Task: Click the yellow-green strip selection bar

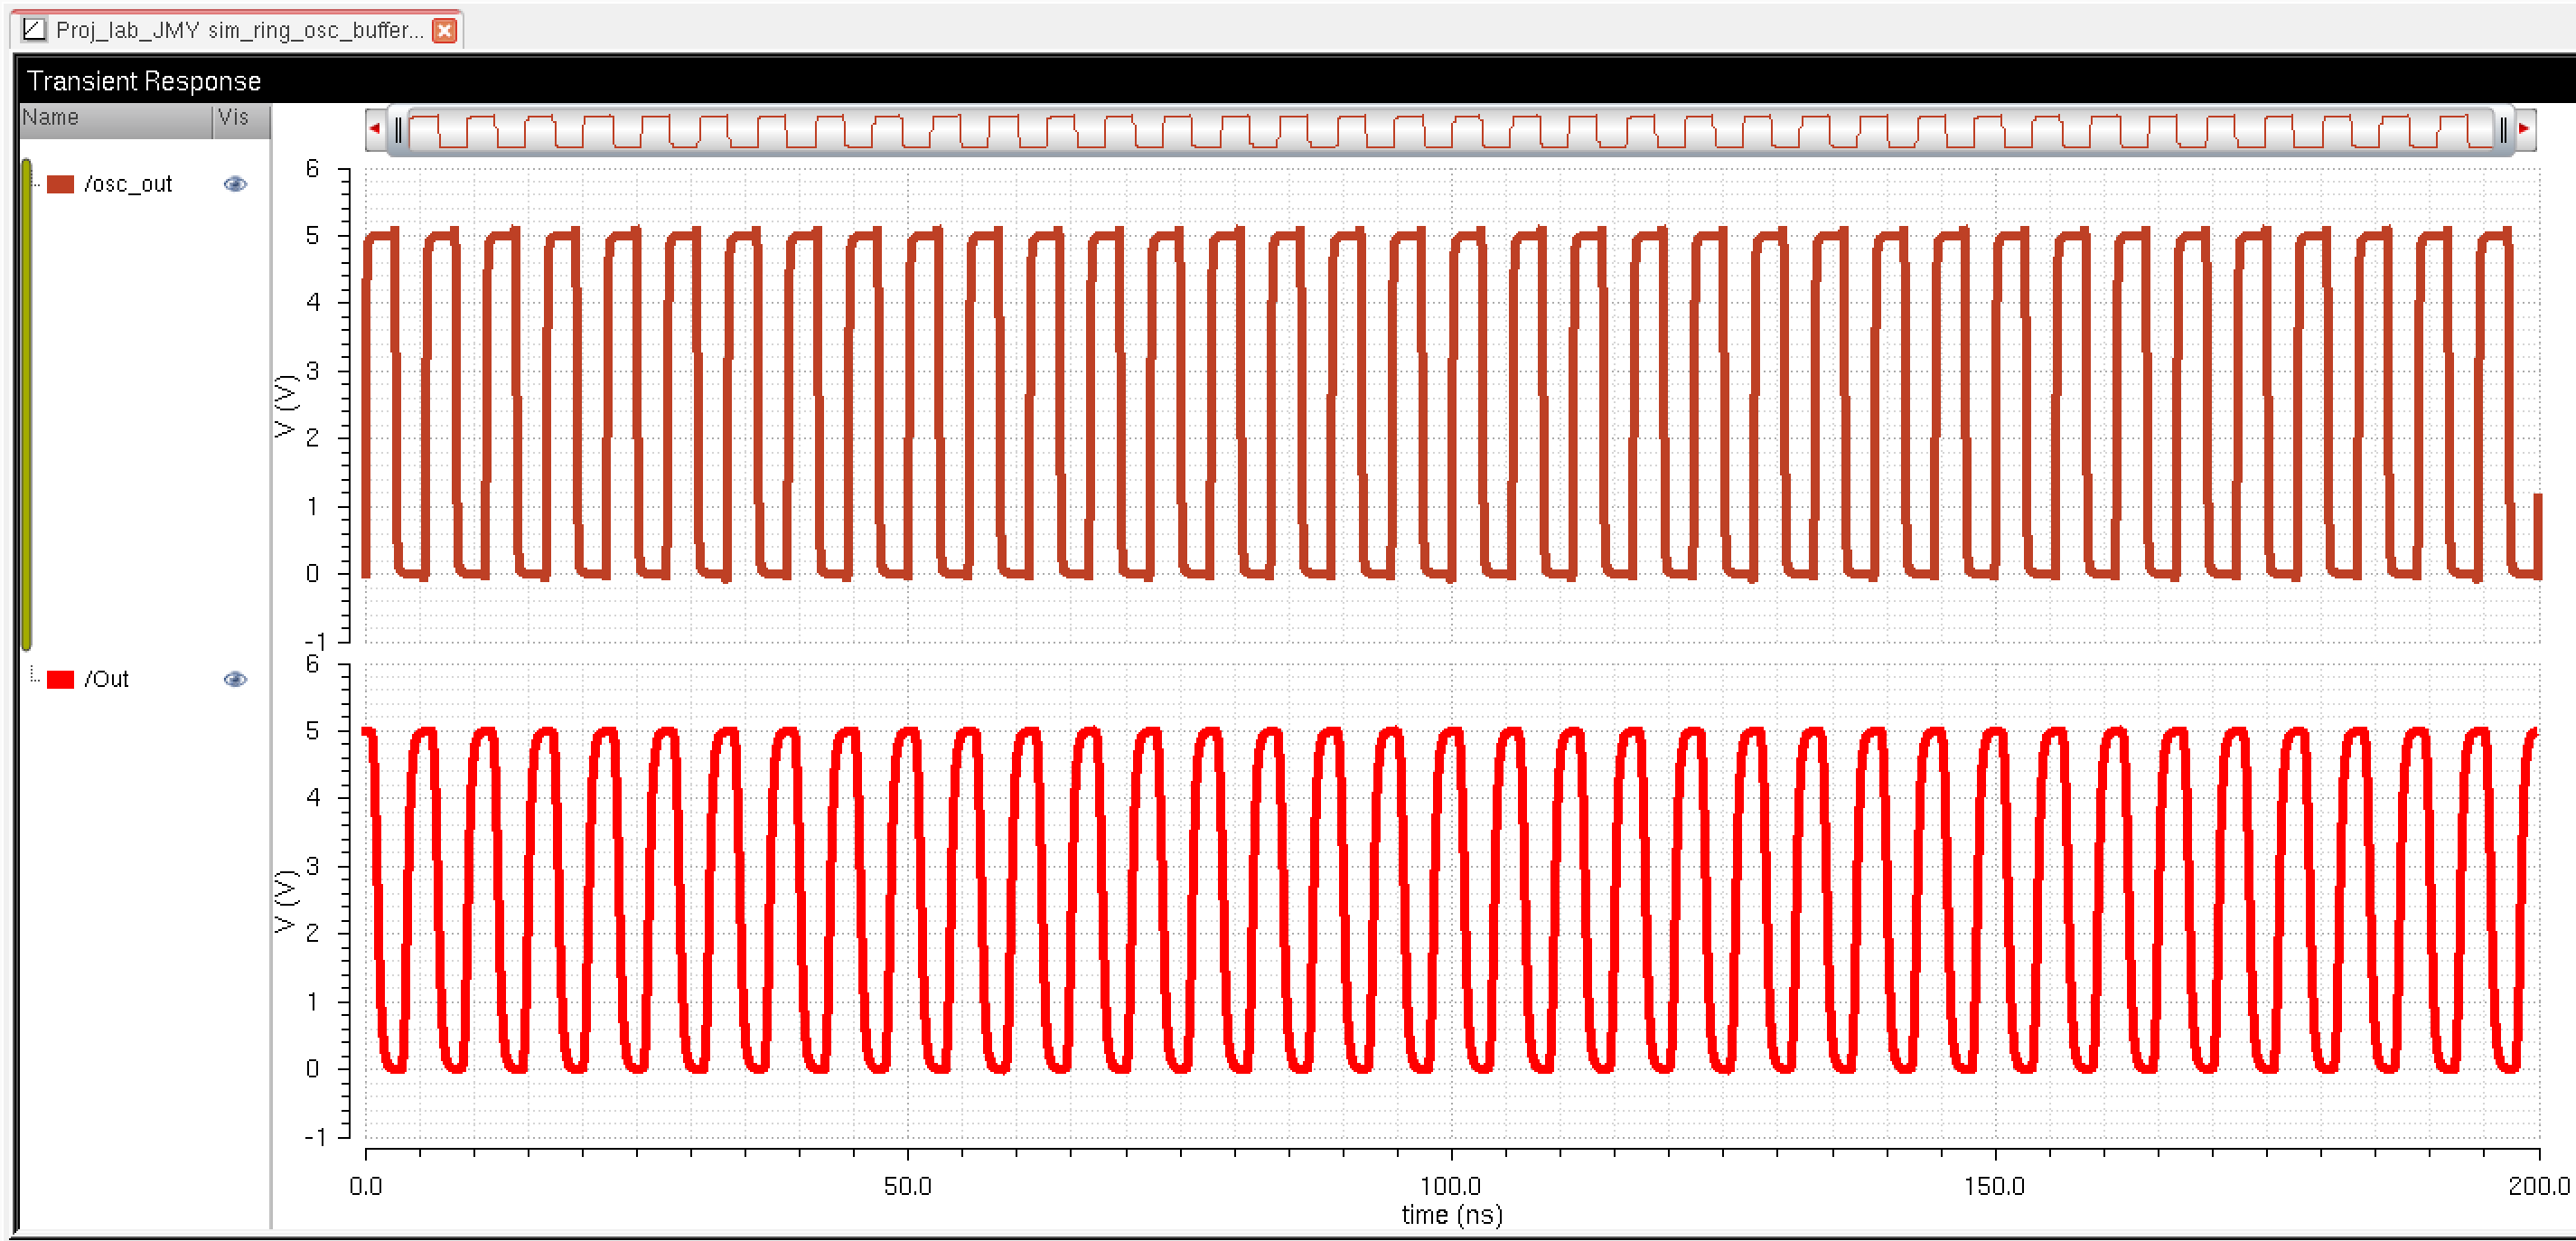Action: pyautogui.click(x=27, y=405)
